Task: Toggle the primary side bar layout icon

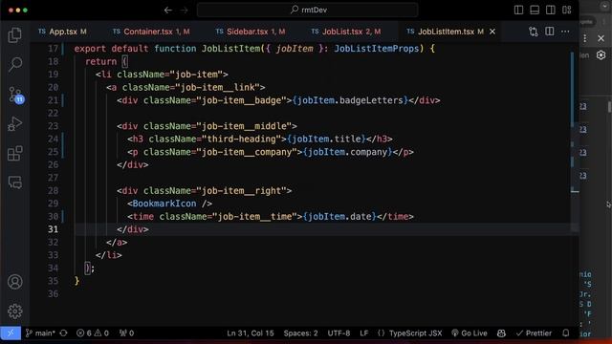Action: point(518,10)
